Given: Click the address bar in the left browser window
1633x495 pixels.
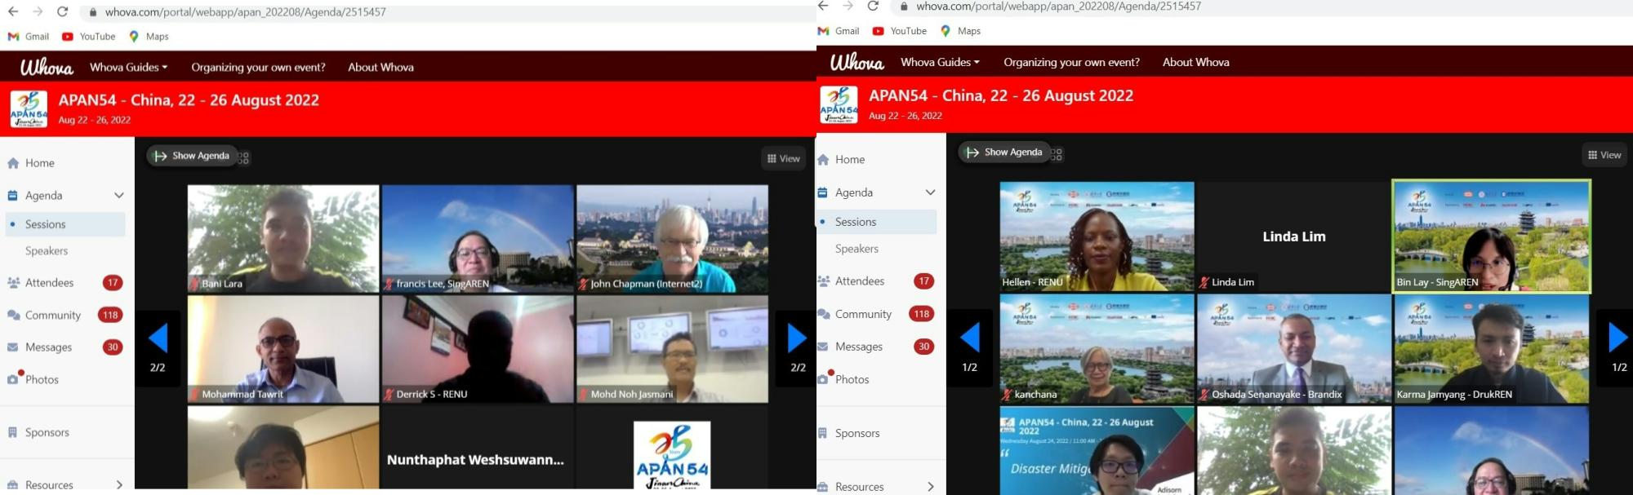Looking at the screenshot, I should tap(447, 12).
